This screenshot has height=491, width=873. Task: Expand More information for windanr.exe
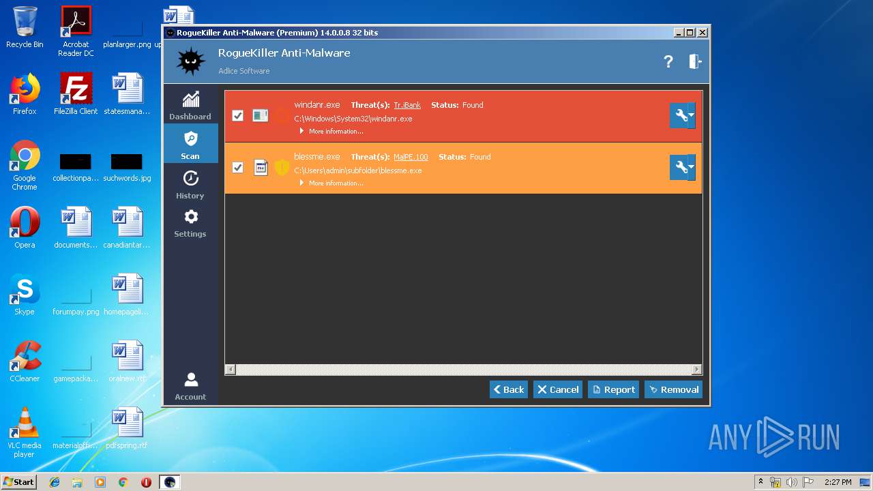tap(331, 131)
